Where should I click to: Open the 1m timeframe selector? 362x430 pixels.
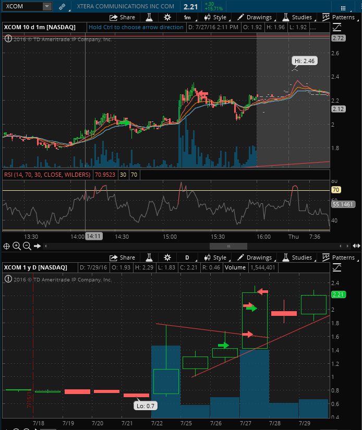[x=187, y=18]
